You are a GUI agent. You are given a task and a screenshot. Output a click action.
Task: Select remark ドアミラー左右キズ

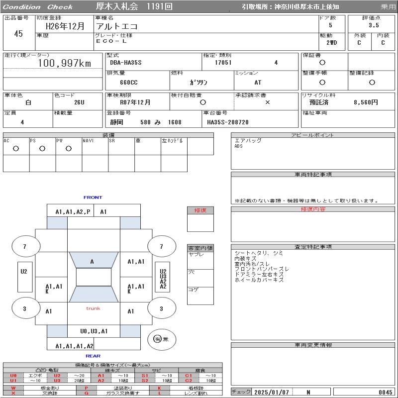[x=259, y=275]
